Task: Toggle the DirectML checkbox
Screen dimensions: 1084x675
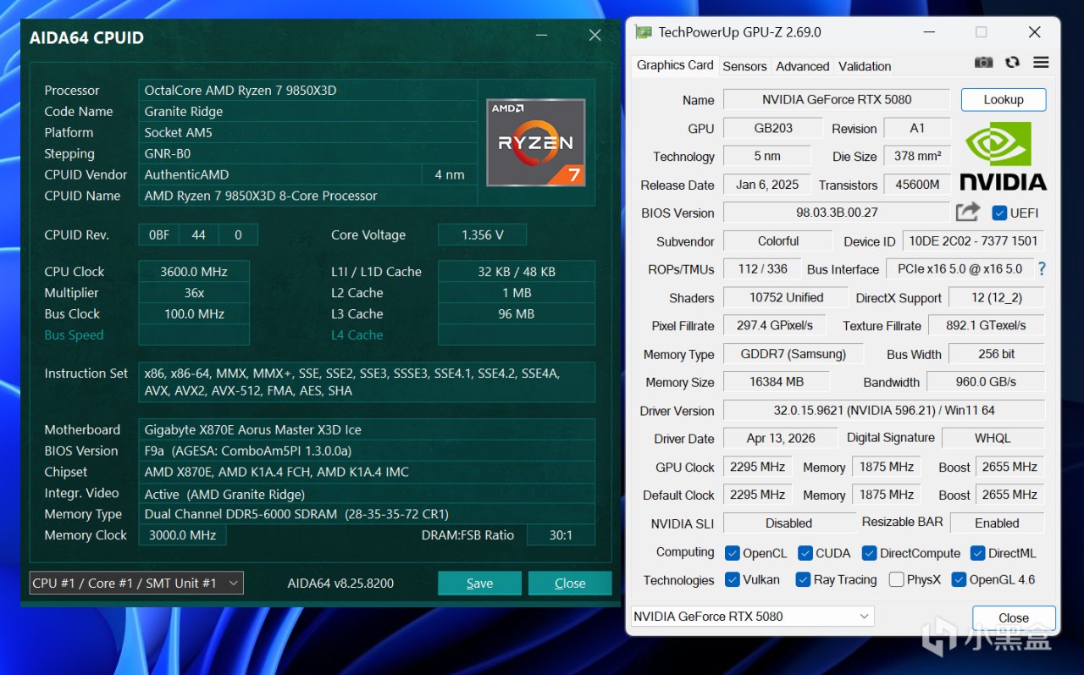Action: (x=977, y=553)
